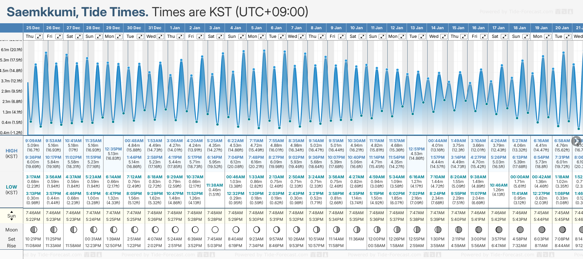Select the new moon icon under 18 Jan
Screen dimensions: 583x259
click(x=520, y=229)
